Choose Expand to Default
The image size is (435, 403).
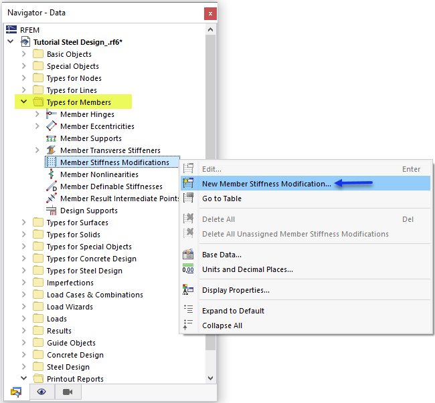[x=305, y=311]
